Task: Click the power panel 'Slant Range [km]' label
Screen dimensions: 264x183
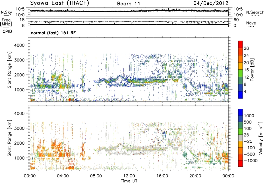Action: point(9,70)
